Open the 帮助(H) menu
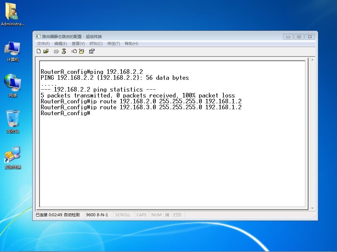This screenshot has height=252, width=337. click(131, 44)
